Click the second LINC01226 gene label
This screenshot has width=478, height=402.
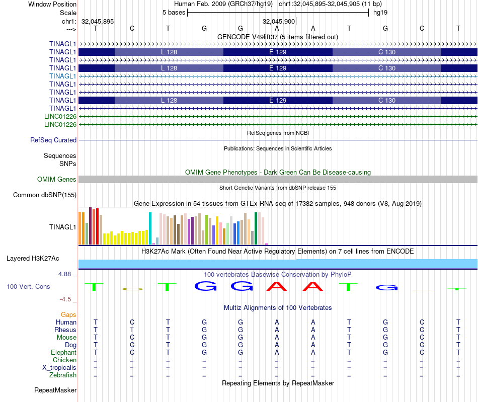coord(60,124)
